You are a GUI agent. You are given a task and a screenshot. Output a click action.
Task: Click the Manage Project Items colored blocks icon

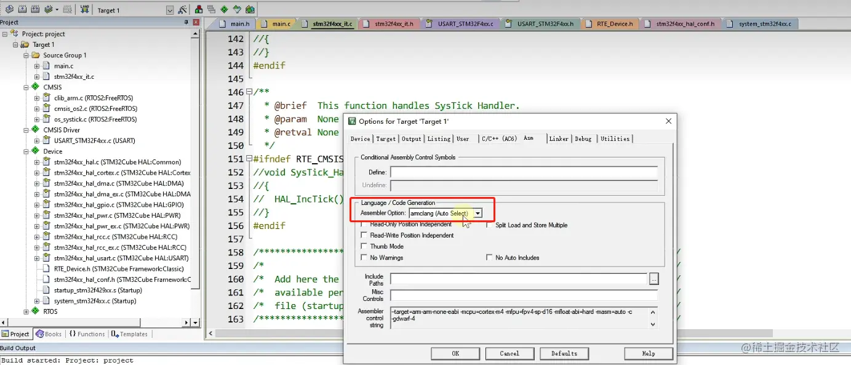(x=199, y=10)
